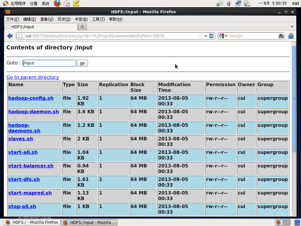The height and width of the screenshot is (226, 301).
Task: Select the HDFS:/input browser tab
Action: coord(41,27)
